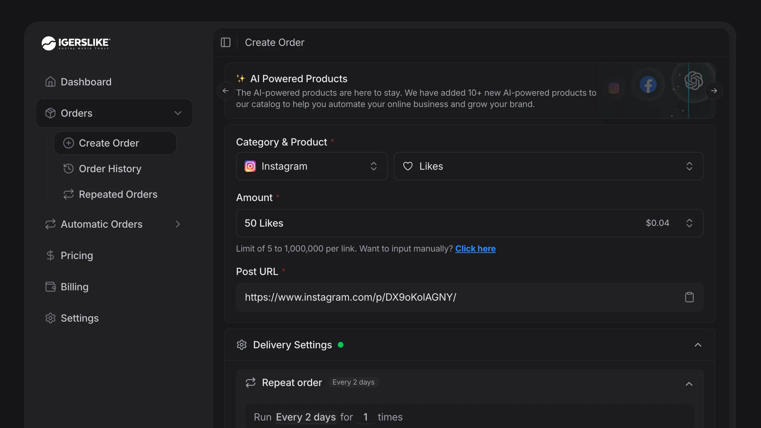Screen dimensions: 761x428
Task: Change the Every 2 days interval
Action: point(306,417)
